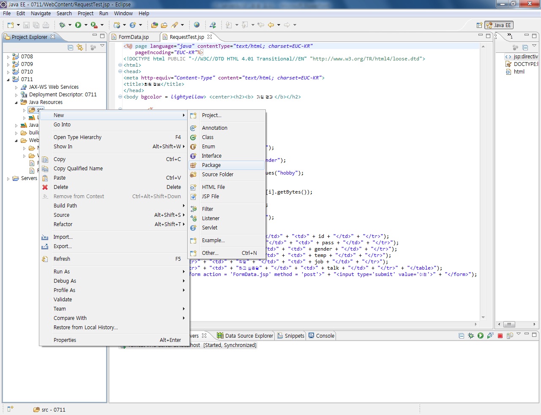Click the horizontal scrollbar below the editor
The image size is (541, 415).
(296, 324)
